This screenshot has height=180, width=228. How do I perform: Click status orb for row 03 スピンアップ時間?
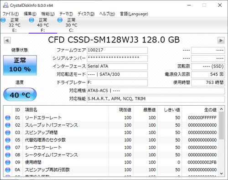click(8, 133)
